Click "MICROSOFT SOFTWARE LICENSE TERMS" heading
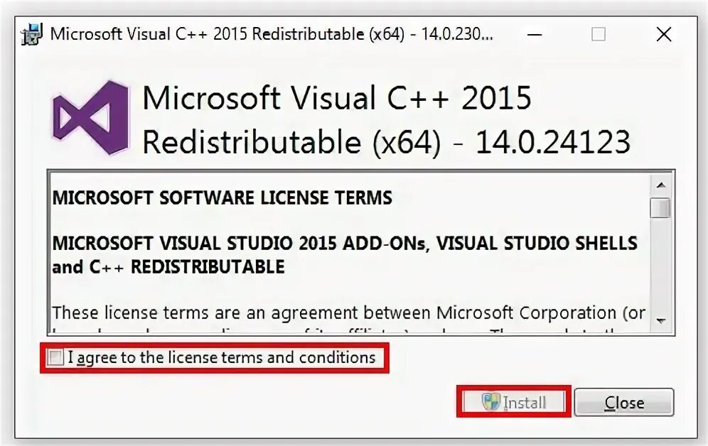708x446 pixels. coord(222,198)
